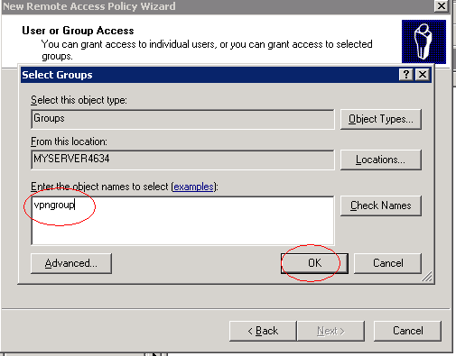Open Advanced... search options
Viewport: 456px width, 356px height.
click(71, 263)
